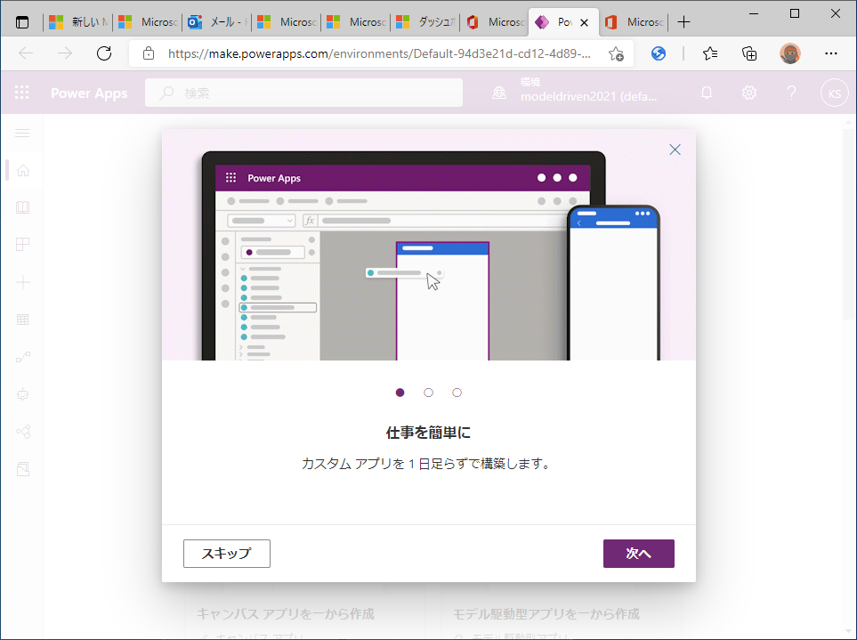The image size is (857, 640).
Task: Reload the page with refresh icon
Action: tap(104, 53)
